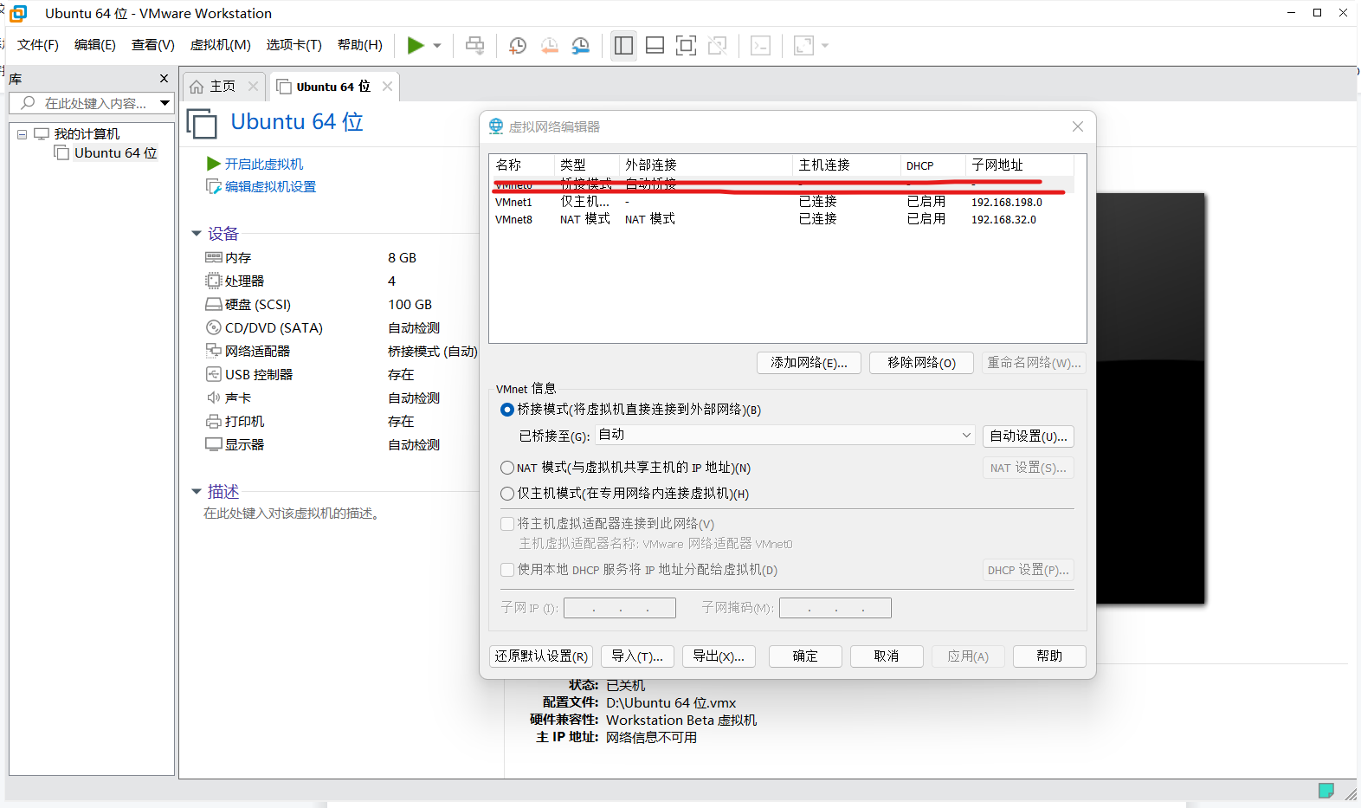Viewport: 1361px width, 808px height.
Task: Click the Unity mode toolbar icon
Action: (718, 45)
